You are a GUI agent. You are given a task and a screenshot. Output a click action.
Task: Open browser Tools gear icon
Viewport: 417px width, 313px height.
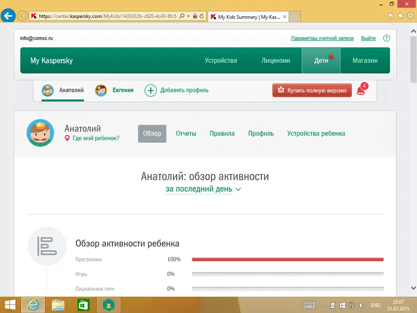coord(410,16)
